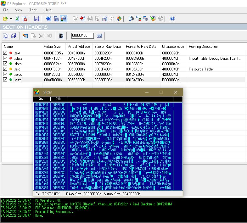Click the Characteristics column header
This screenshot has width=247, height=223.
173,47
